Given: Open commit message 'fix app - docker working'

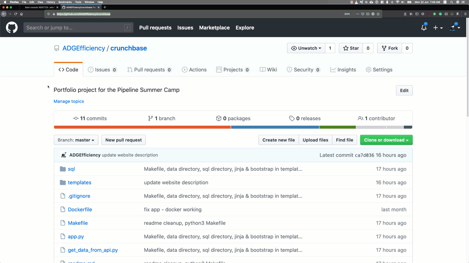Looking at the screenshot, I should click(x=173, y=209).
